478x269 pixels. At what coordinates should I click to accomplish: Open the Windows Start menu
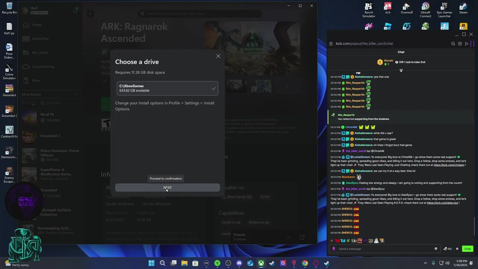pyautogui.click(x=151, y=263)
